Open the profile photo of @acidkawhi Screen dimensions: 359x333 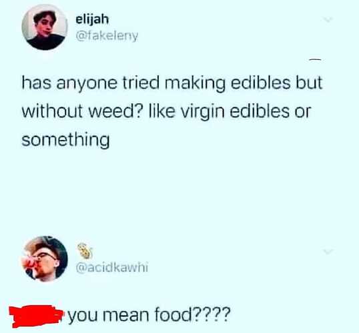point(45,259)
